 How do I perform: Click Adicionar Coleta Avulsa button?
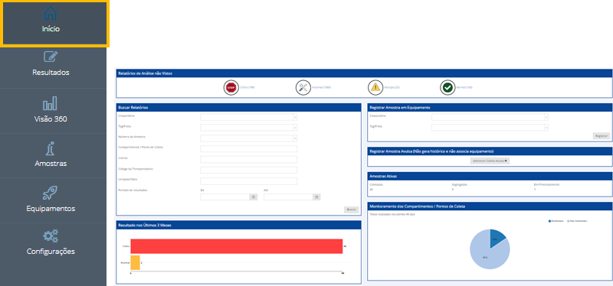[490, 161]
